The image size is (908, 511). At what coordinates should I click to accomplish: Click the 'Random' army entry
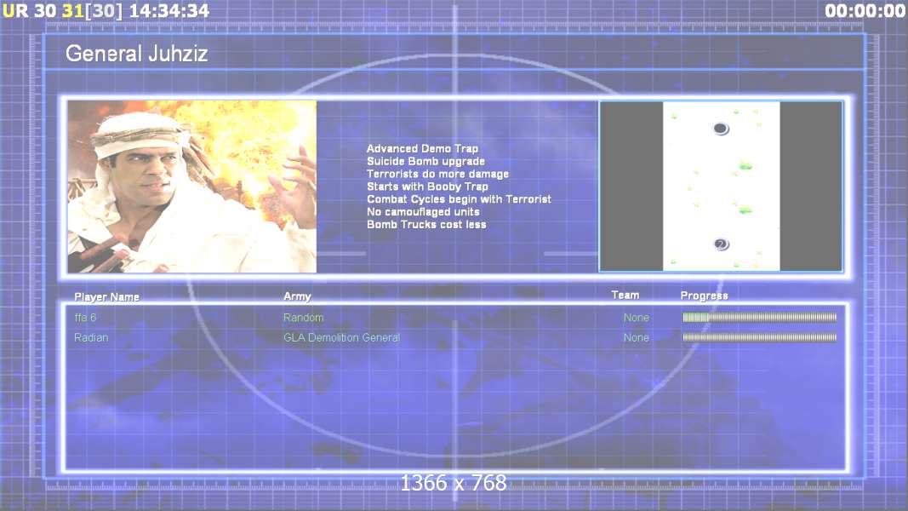(x=304, y=318)
